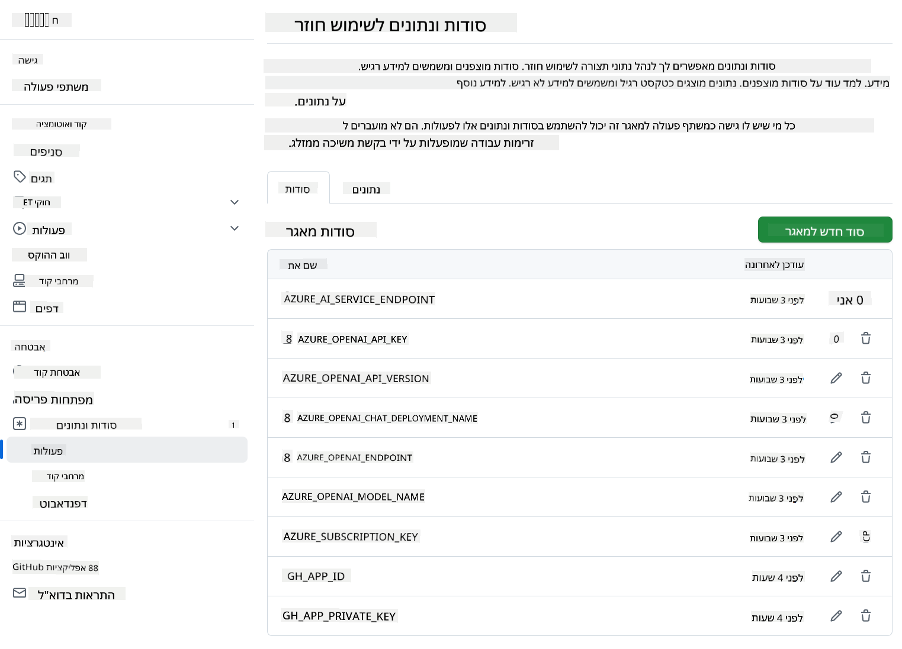Edit the AZURE_OPENAI_MODEL_NAME secret
Screen dimensions: 902x649
836,497
